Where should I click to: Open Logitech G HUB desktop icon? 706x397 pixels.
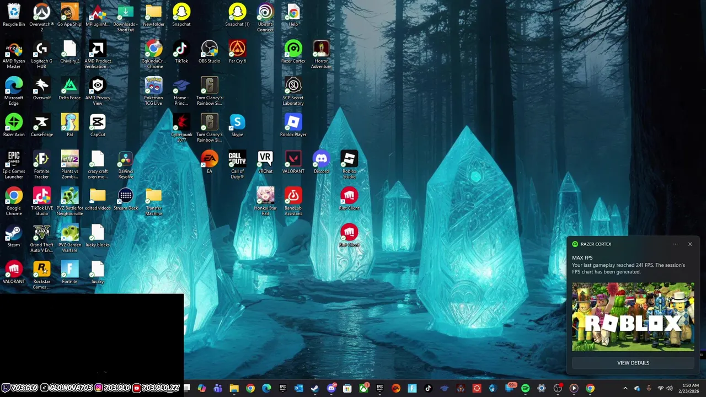(41, 55)
